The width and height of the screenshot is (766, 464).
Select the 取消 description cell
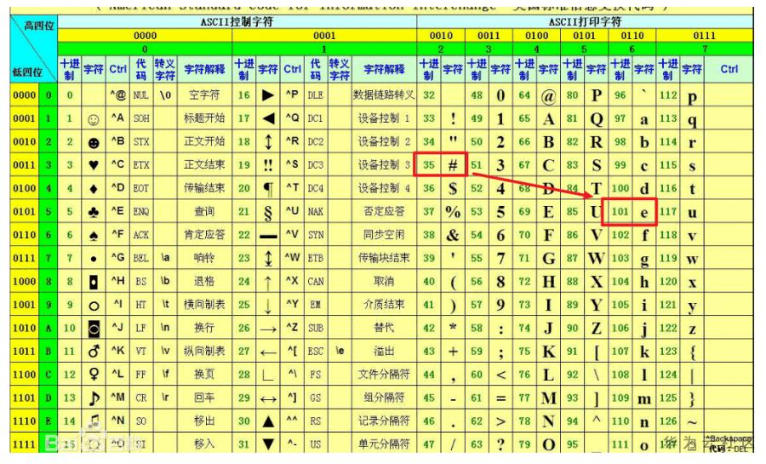click(x=384, y=281)
